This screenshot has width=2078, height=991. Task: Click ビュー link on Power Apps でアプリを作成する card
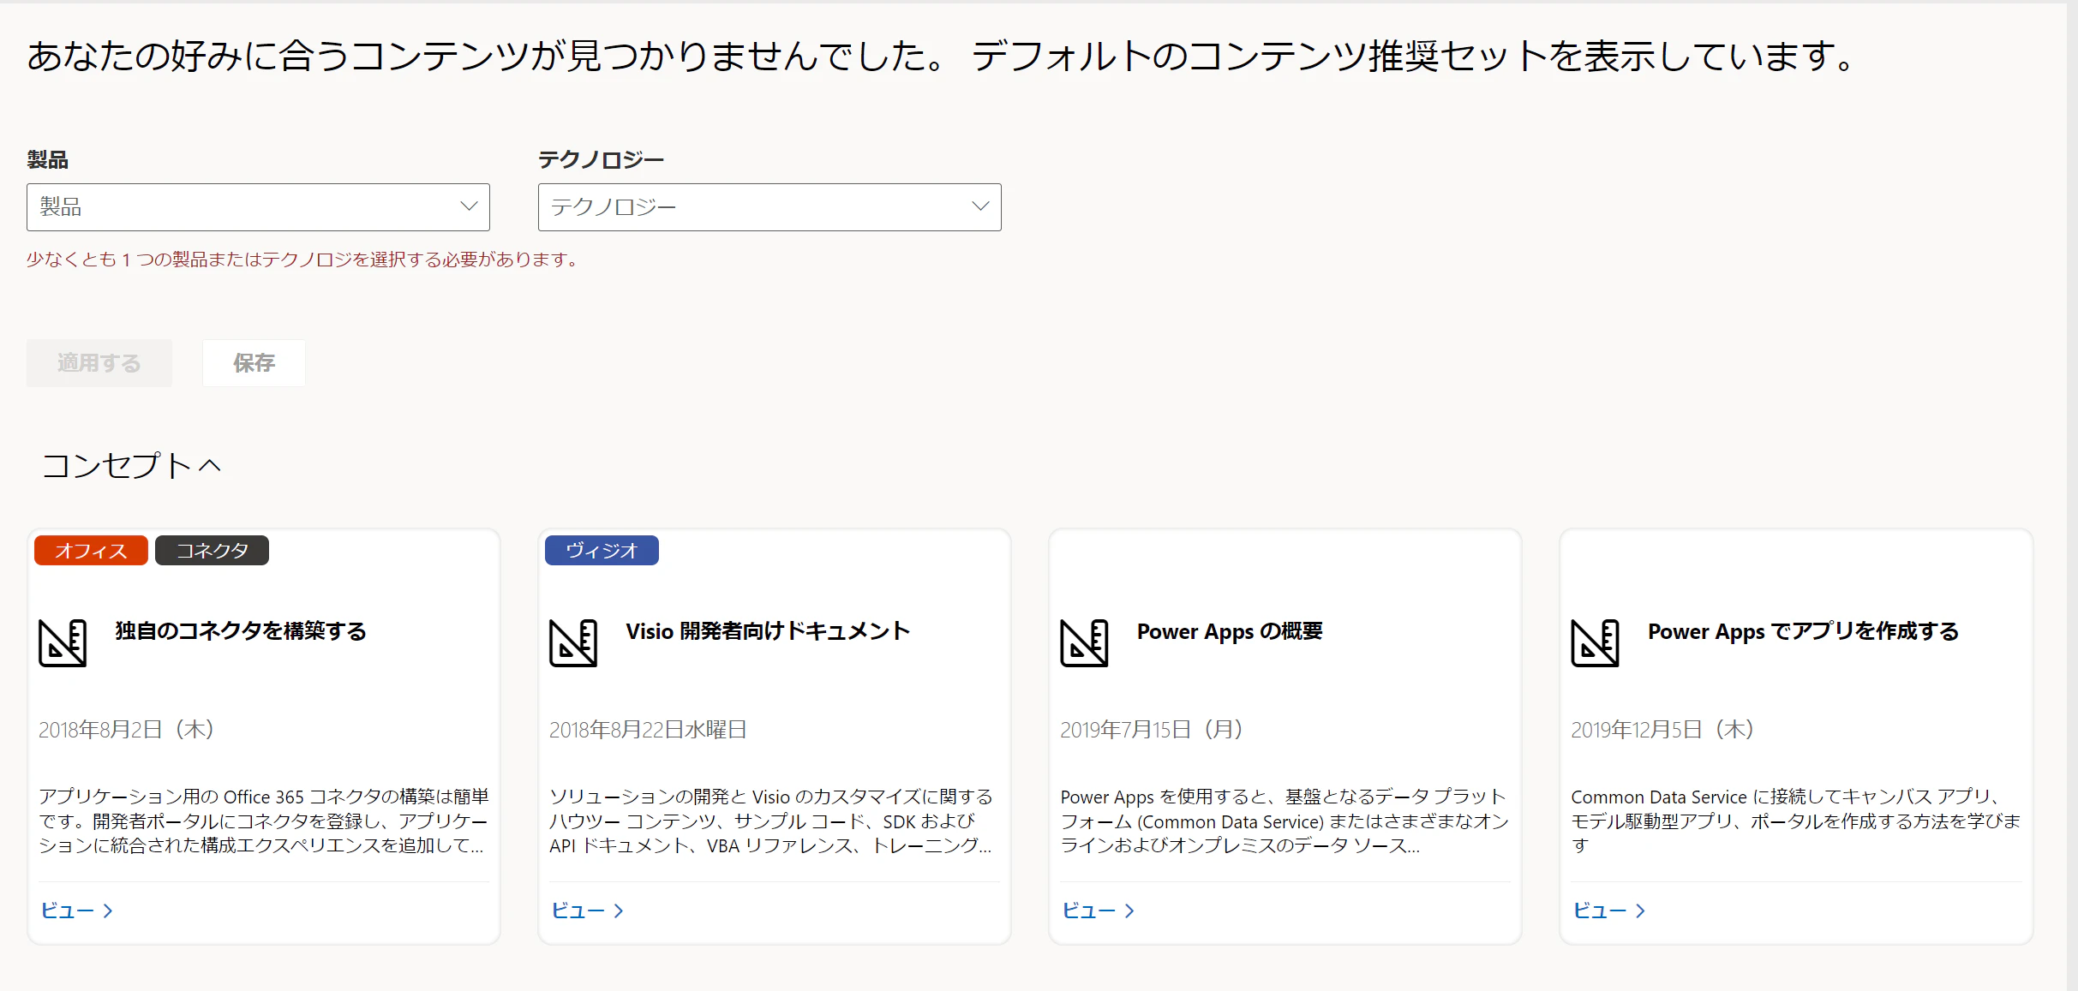(1609, 910)
